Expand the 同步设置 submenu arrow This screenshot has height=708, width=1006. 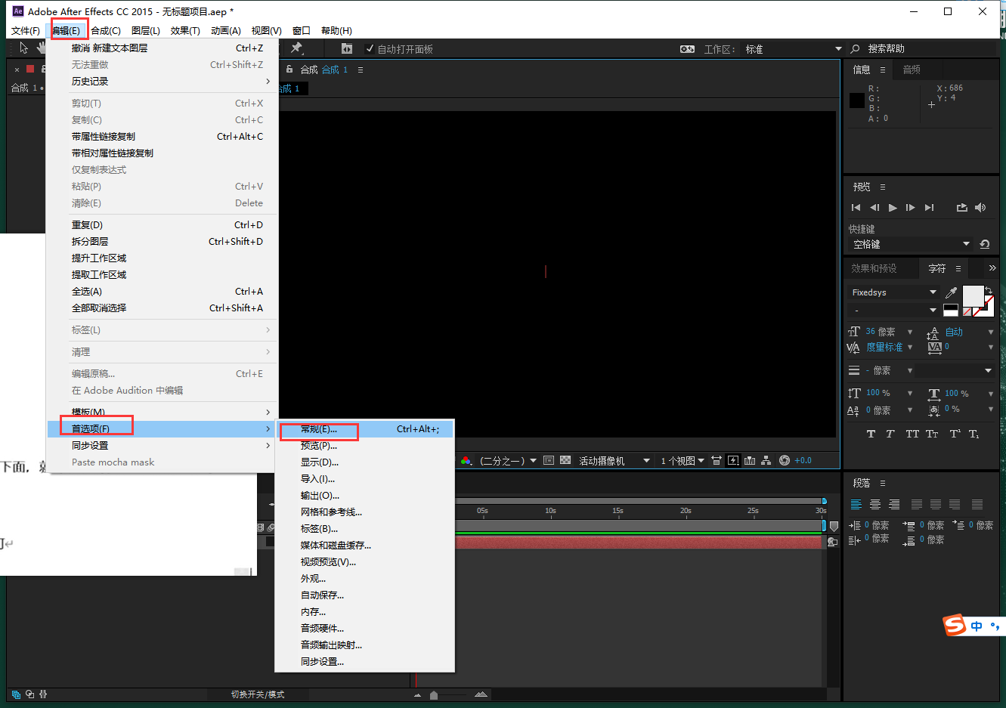point(268,445)
